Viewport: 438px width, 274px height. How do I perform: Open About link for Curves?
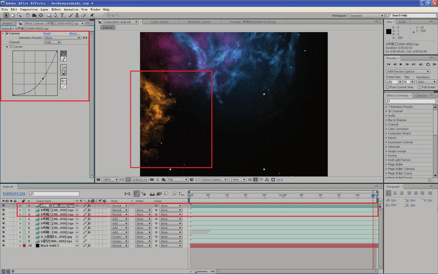[74, 33]
